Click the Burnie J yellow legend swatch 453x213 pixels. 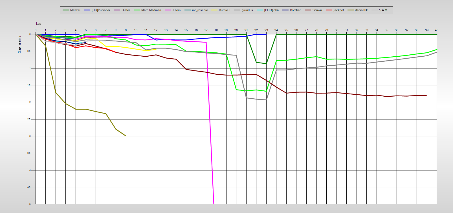(x=215, y=10)
